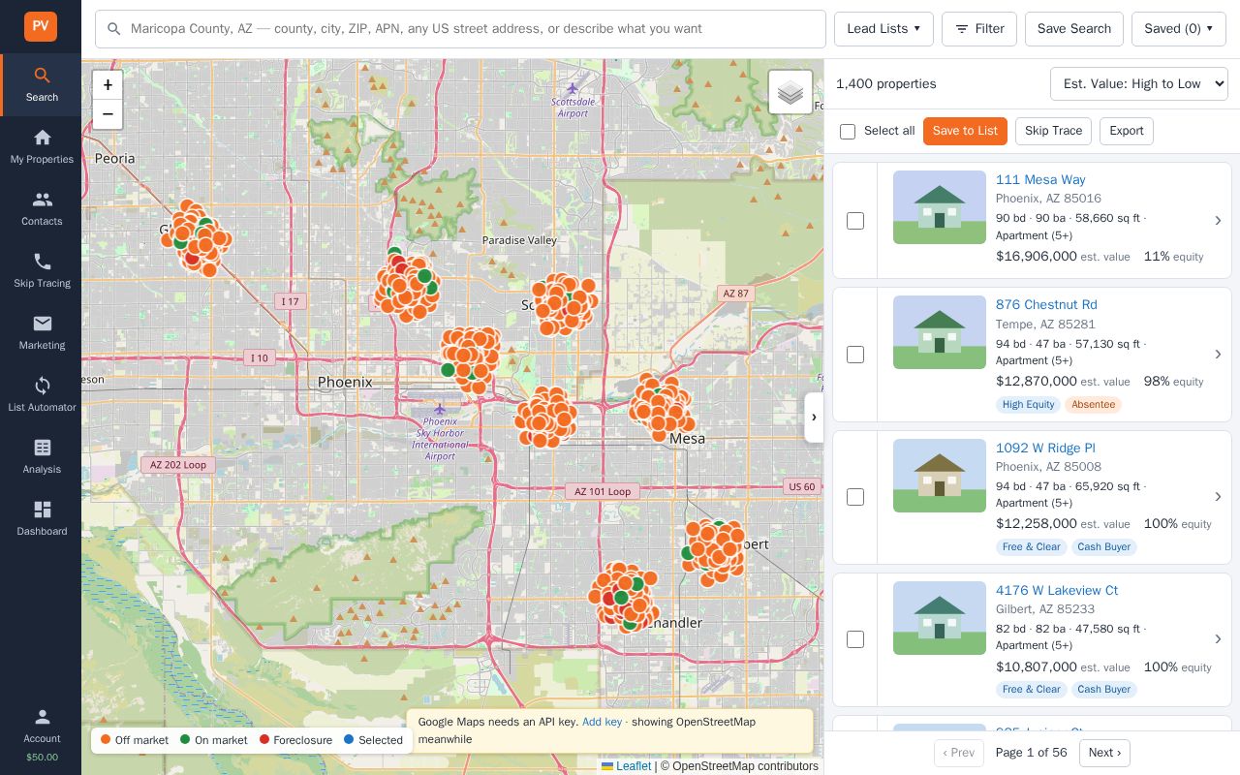Viewport: 1240px width, 775px height.
Task: Select the 4176 W Lakeview Ct checkbox
Action: pyautogui.click(x=855, y=639)
